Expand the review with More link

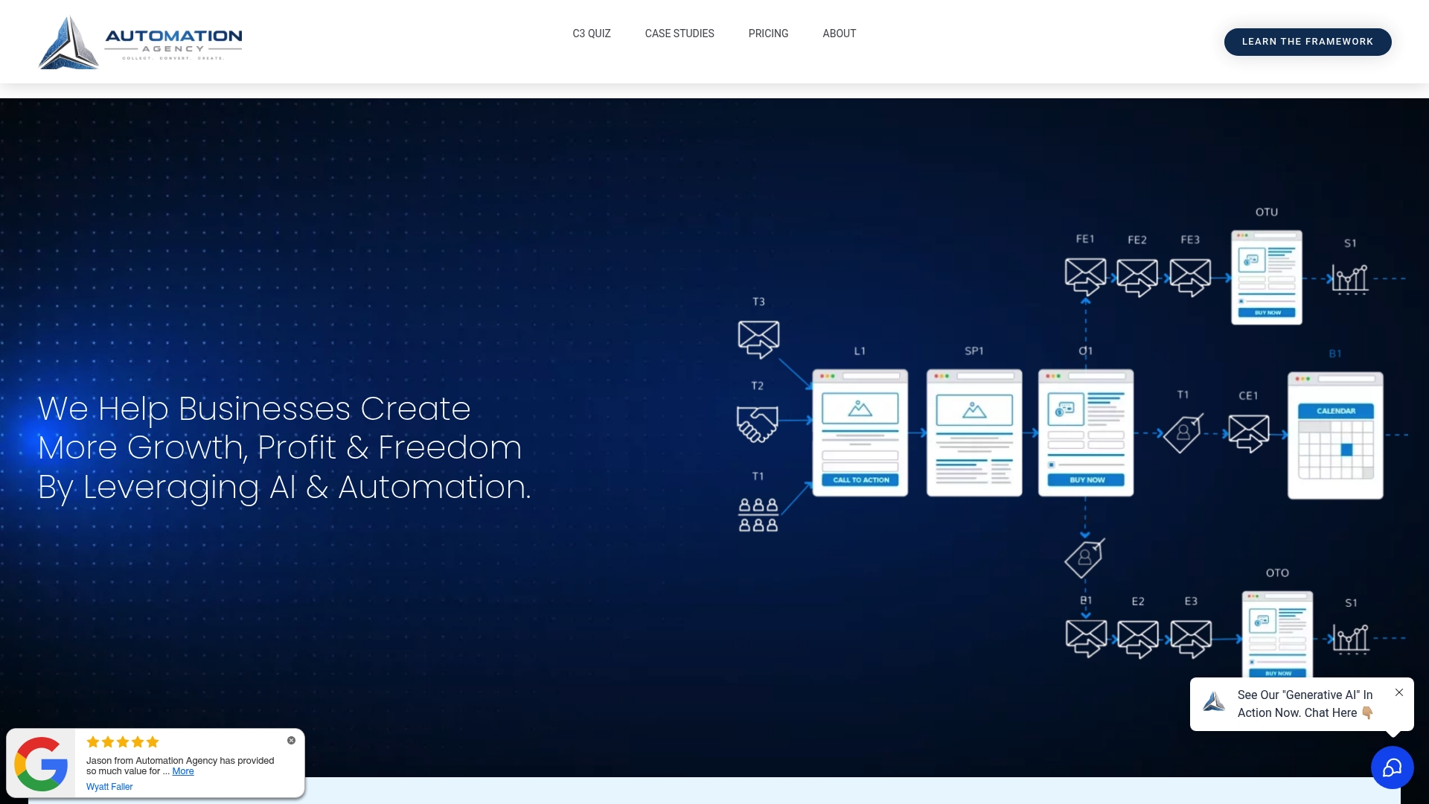click(x=183, y=771)
